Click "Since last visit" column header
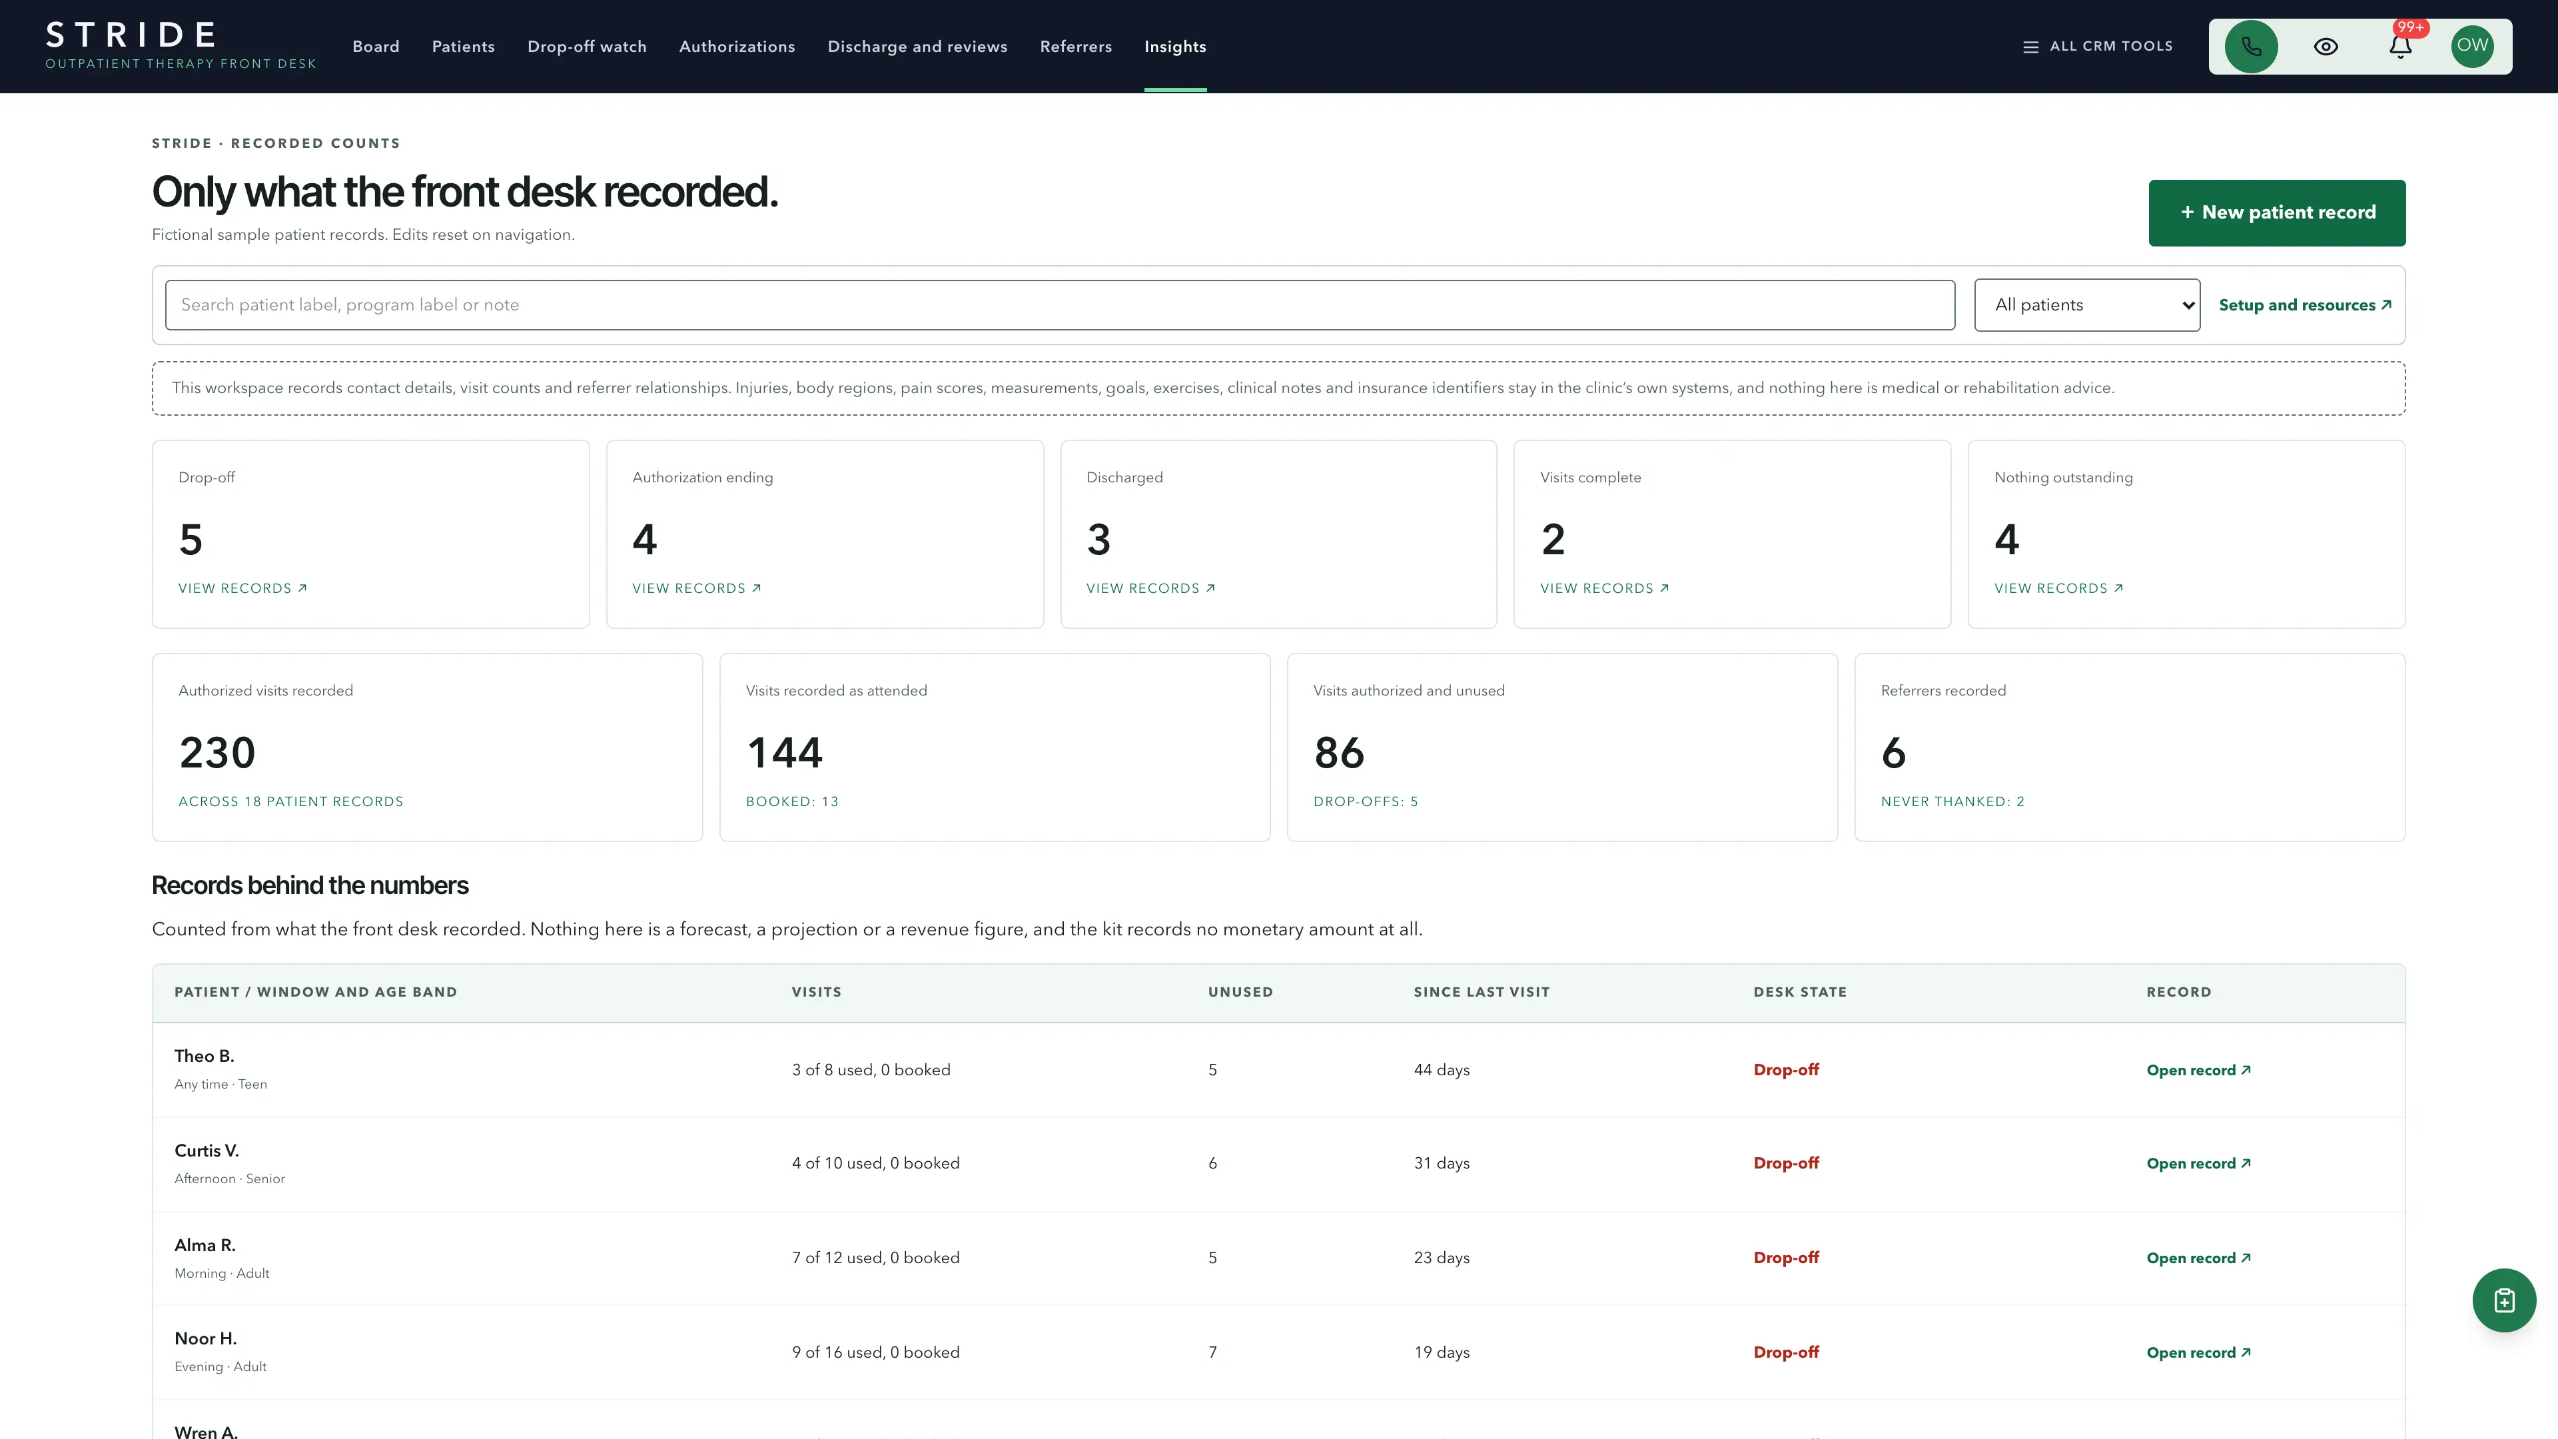 pos(1482,992)
